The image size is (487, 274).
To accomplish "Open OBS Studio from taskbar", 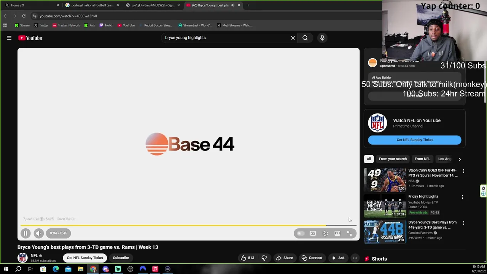I will (x=130, y=269).
